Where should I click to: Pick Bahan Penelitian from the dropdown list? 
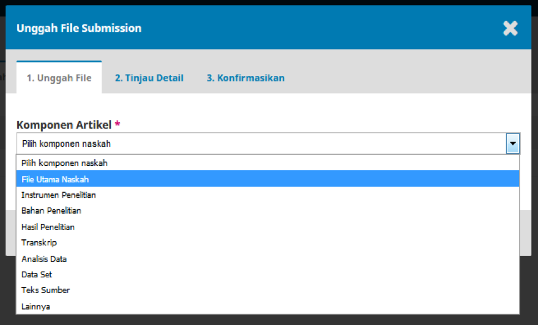[51, 211]
